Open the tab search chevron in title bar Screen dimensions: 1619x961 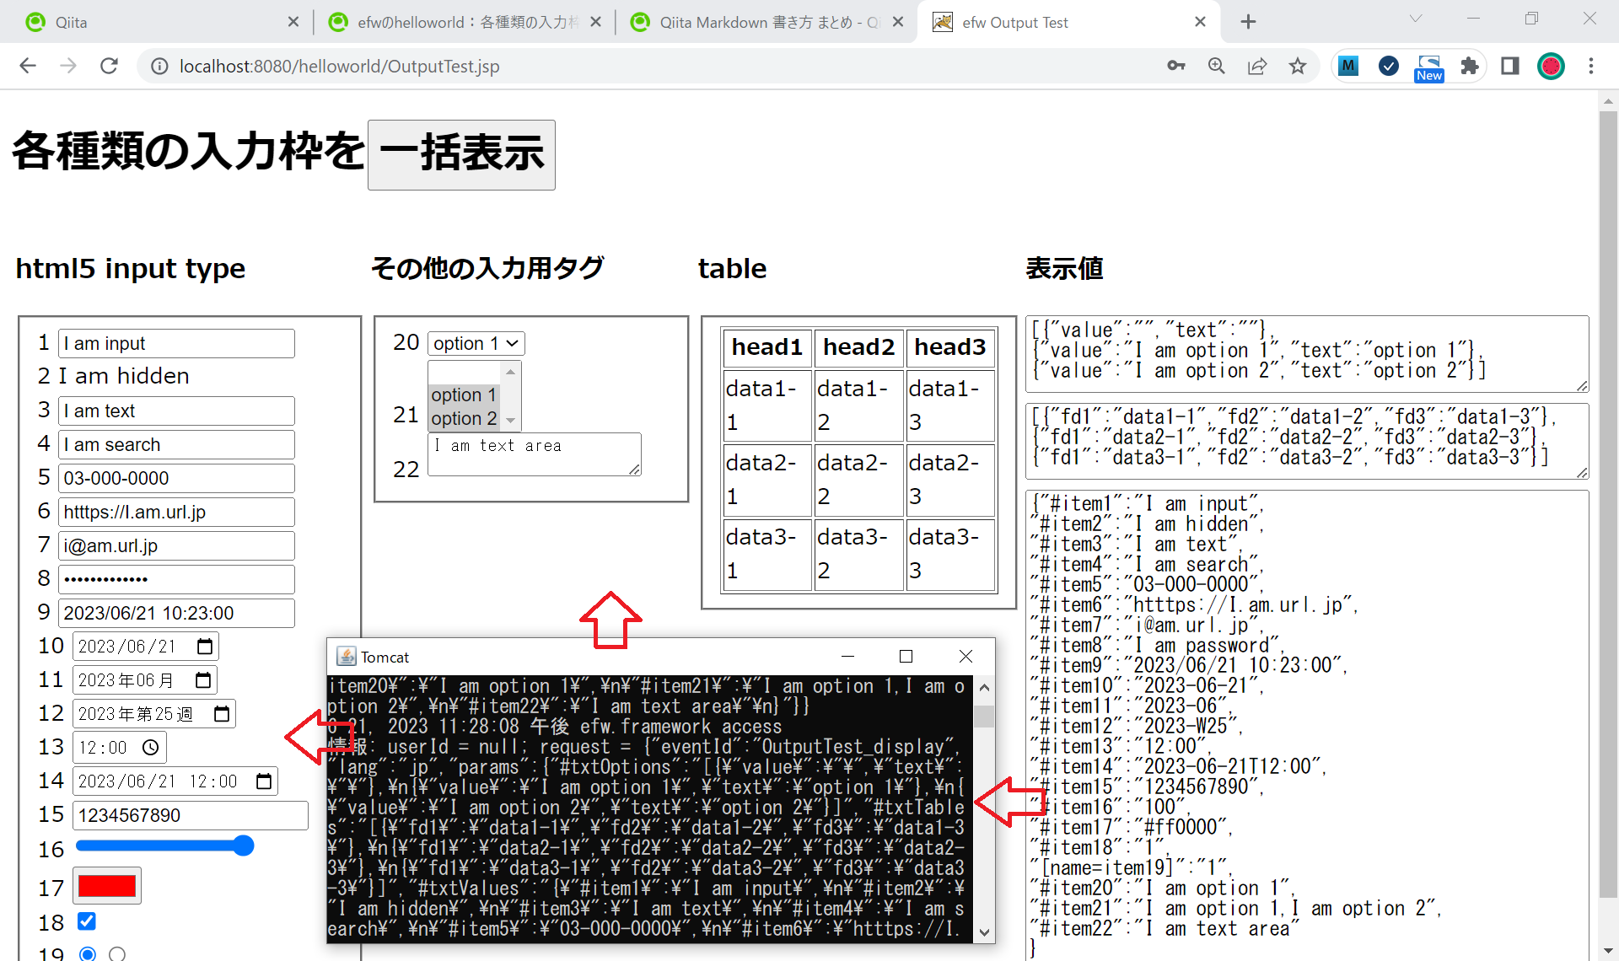click(x=1416, y=19)
